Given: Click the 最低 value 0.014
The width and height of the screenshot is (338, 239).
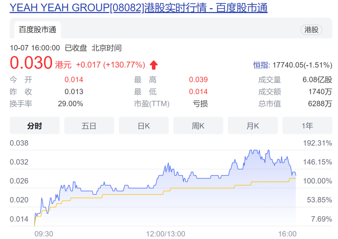Looking at the screenshot, I should pos(198,92).
